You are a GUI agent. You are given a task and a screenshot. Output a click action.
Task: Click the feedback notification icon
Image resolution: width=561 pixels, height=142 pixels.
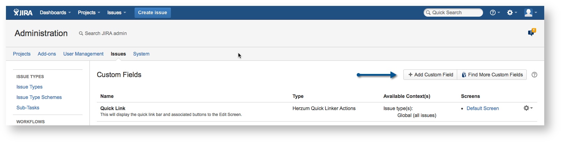[x=531, y=32]
